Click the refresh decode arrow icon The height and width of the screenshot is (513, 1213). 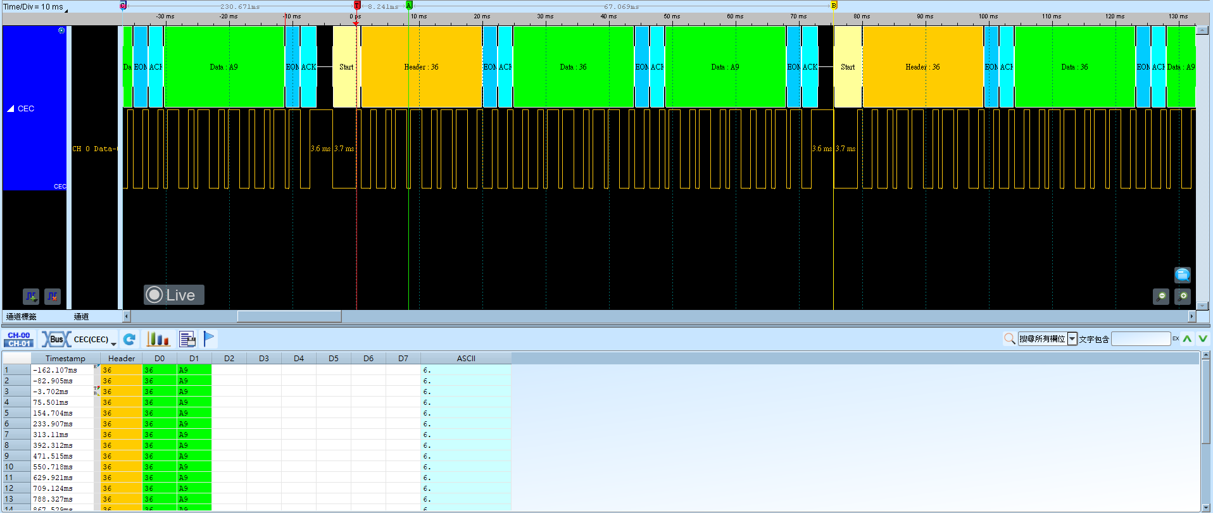point(130,340)
